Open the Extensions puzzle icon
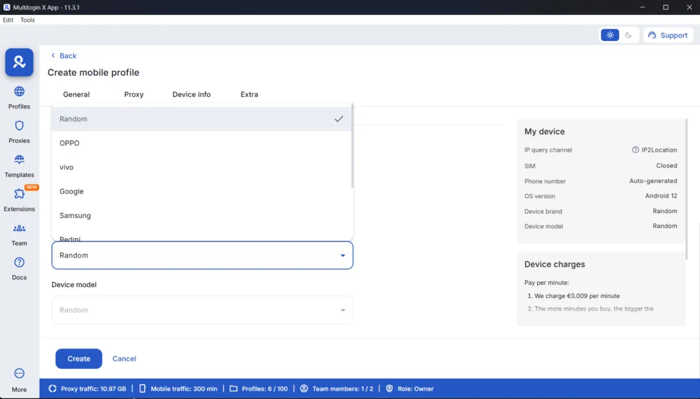The width and height of the screenshot is (700, 399). [19, 195]
